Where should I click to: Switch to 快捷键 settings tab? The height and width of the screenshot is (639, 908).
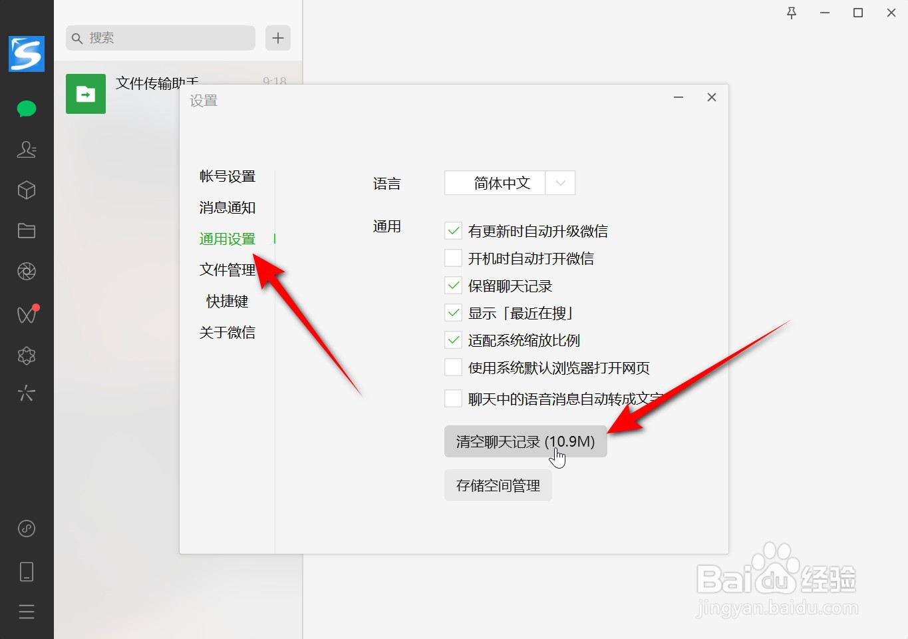227,301
